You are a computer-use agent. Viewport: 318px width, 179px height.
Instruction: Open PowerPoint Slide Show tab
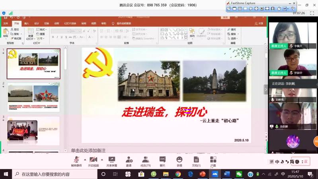point(70,23)
